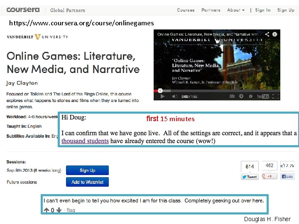Play the course intro video

[x=162, y=96]
